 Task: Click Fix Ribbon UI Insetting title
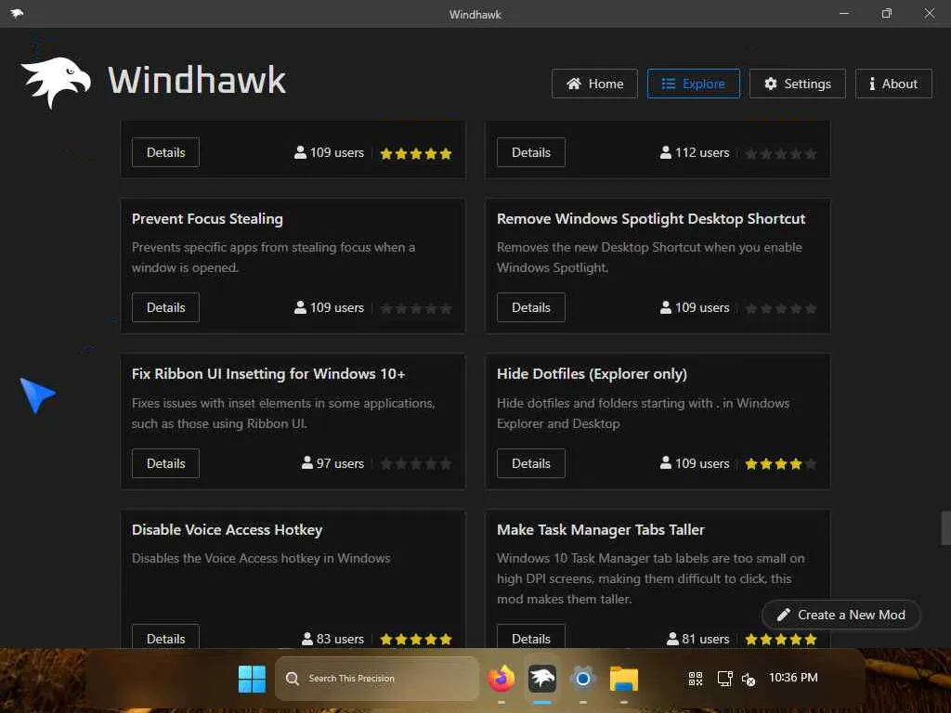point(268,374)
